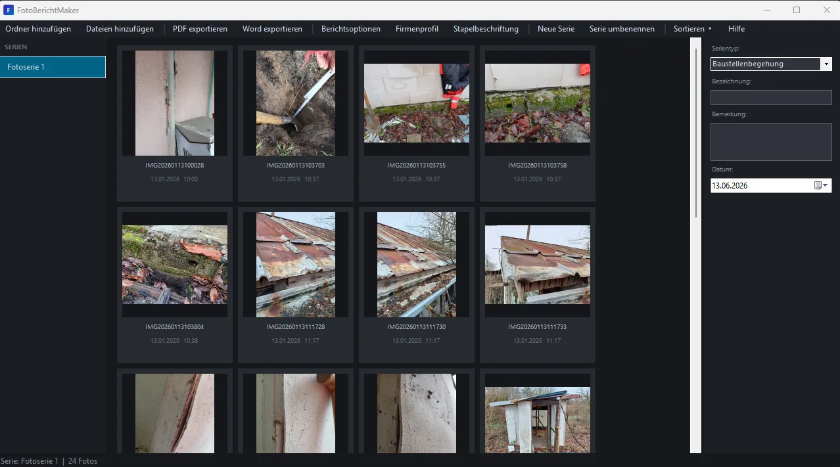Click the Datum field showing 13.06.2026
This screenshot has width=840, height=467.
[x=771, y=186]
